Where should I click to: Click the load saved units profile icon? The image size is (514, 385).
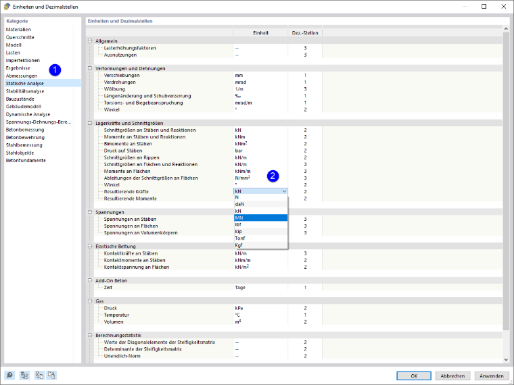pos(39,375)
